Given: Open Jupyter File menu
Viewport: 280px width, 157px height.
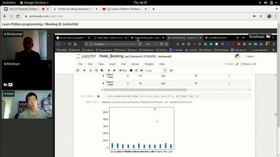Looking at the screenshot, I should pos(80,64).
